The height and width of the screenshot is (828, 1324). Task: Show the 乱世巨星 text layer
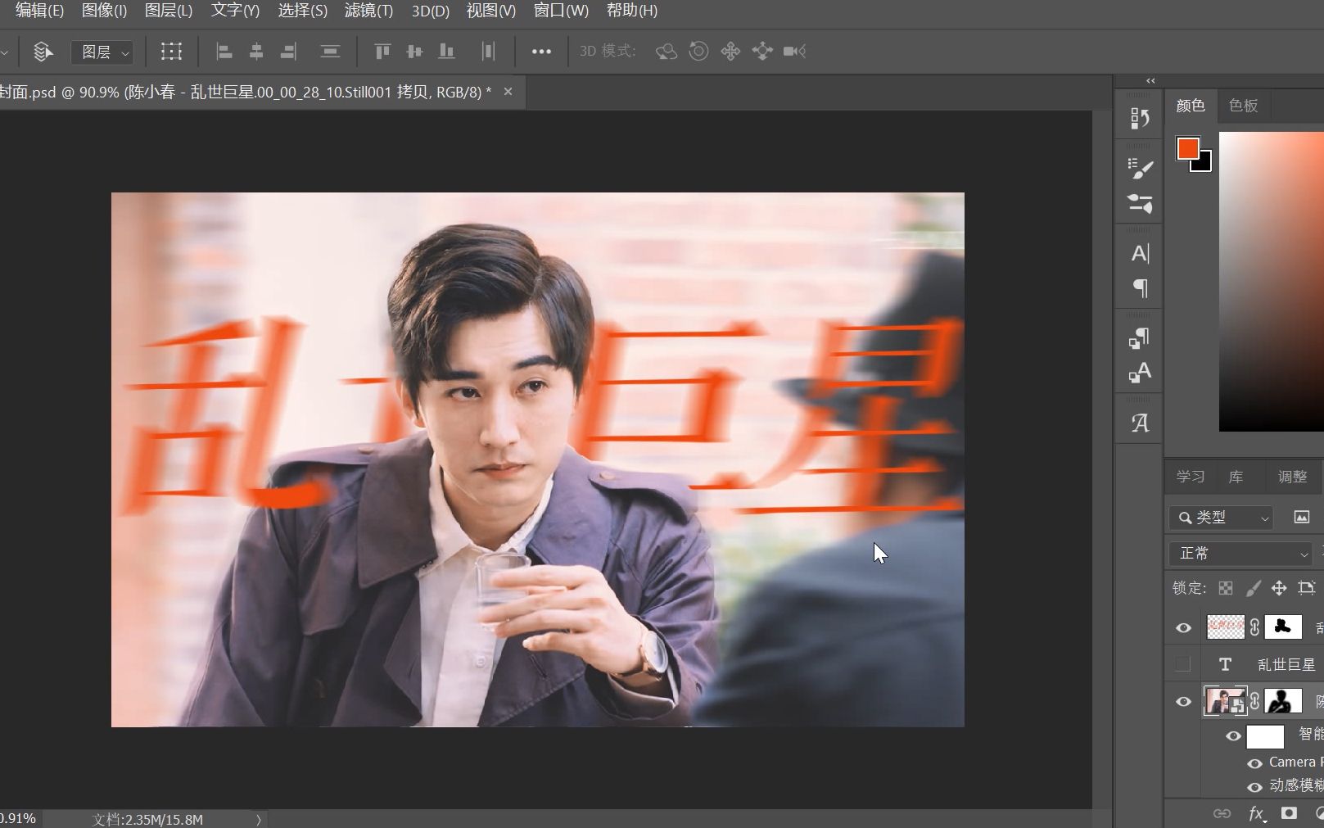click(x=1183, y=664)
